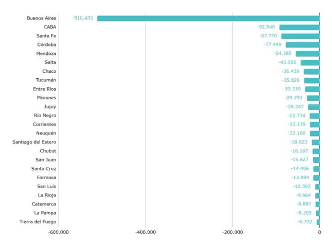Select the CABA bar in the chart

pos(299,27)
